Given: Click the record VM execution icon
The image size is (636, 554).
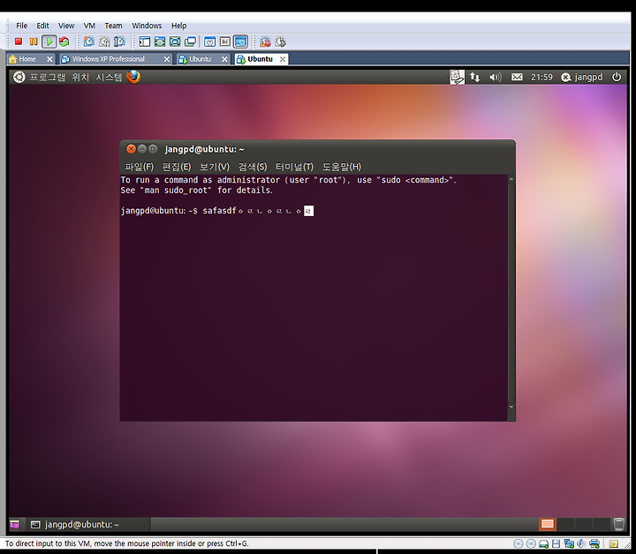Looking at the screenshot, I should point(265,41).
